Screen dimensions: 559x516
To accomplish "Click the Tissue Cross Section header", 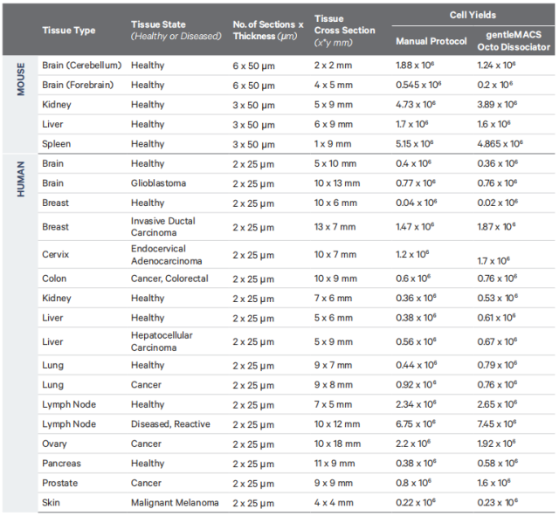I will 344,30.
